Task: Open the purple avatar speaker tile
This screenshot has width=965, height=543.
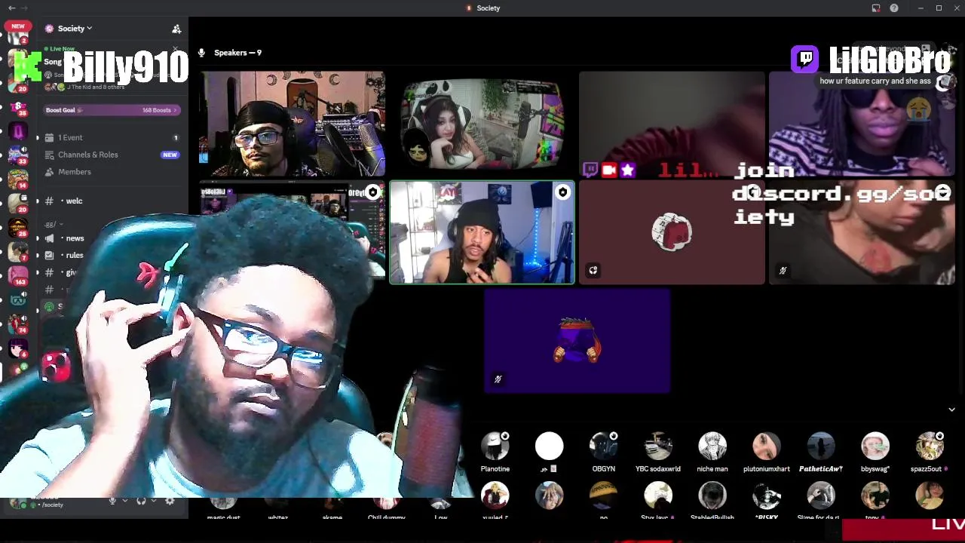Action: (x=577, y=341)
